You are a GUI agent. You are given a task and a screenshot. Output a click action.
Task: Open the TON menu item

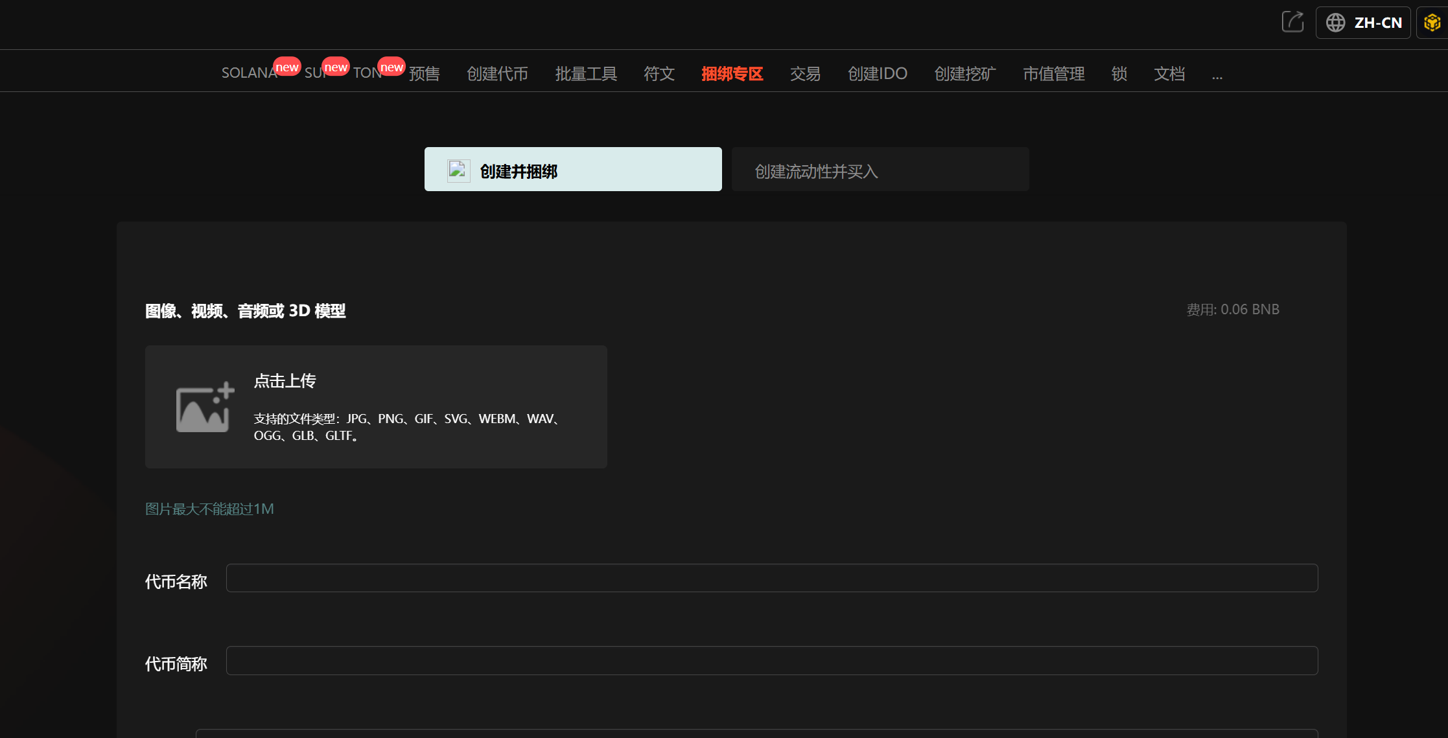coord(366,73)
